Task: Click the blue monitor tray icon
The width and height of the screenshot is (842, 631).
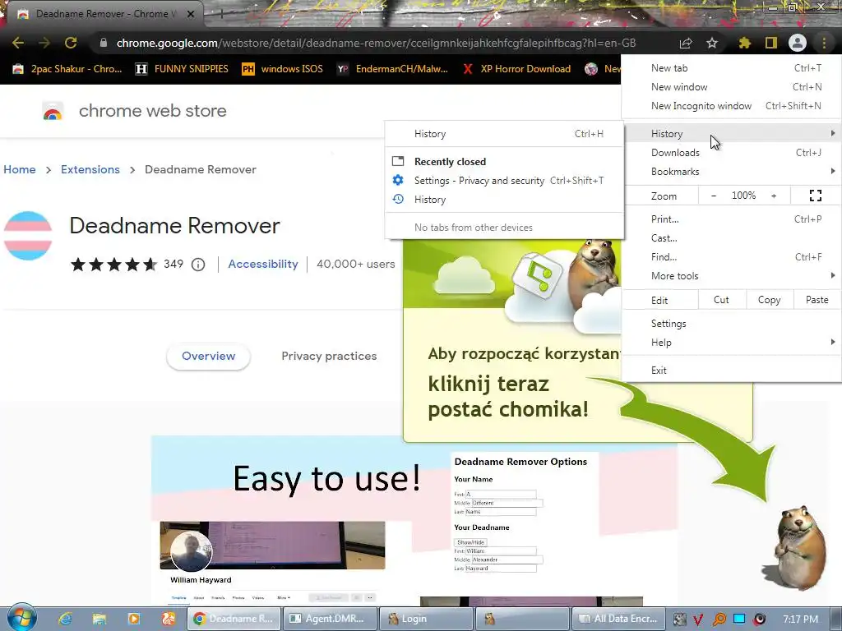Action: (739, 619)
